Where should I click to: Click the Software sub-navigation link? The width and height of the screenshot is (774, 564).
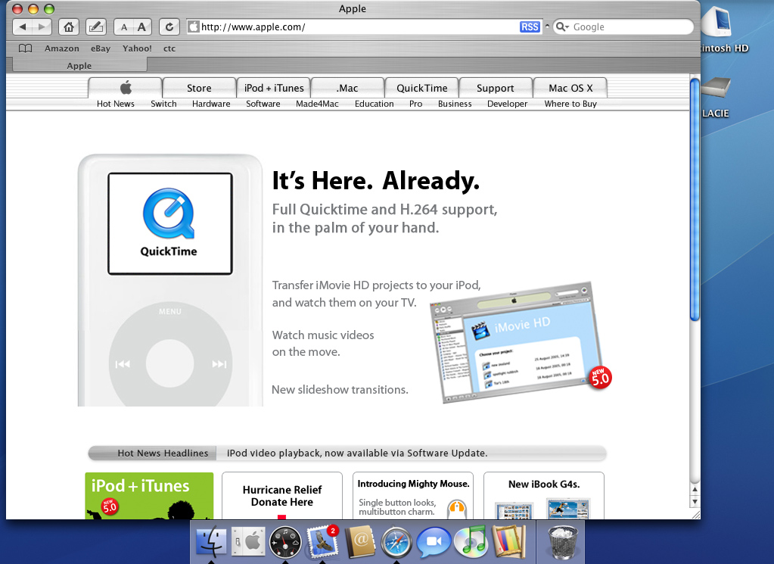pyautogui.click(x=263, y=104)
